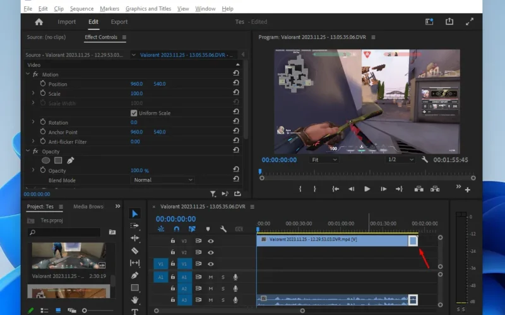Switch to the Media Browser tab

click(x=88, y=207)
